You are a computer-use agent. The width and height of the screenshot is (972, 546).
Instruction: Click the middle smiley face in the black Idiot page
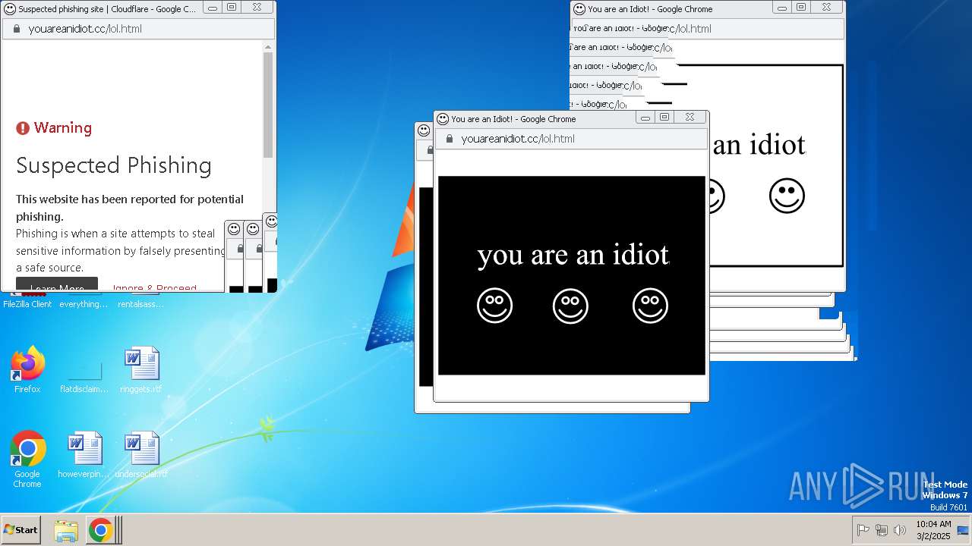[x=570, y=306]
